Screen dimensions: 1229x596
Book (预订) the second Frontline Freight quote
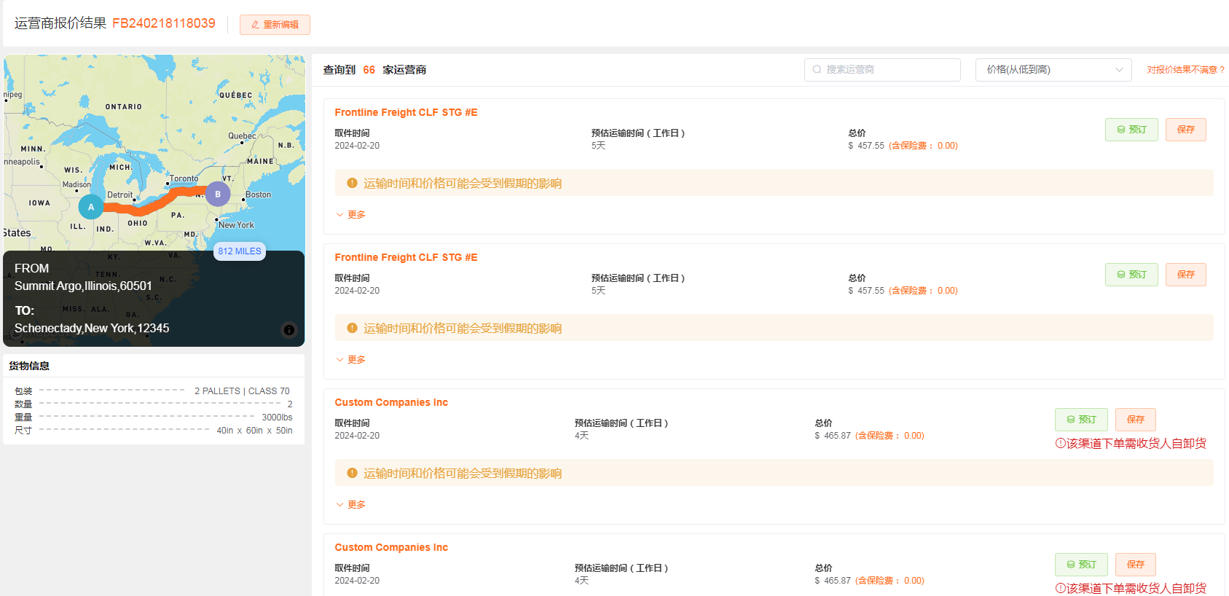point(1131,275)
